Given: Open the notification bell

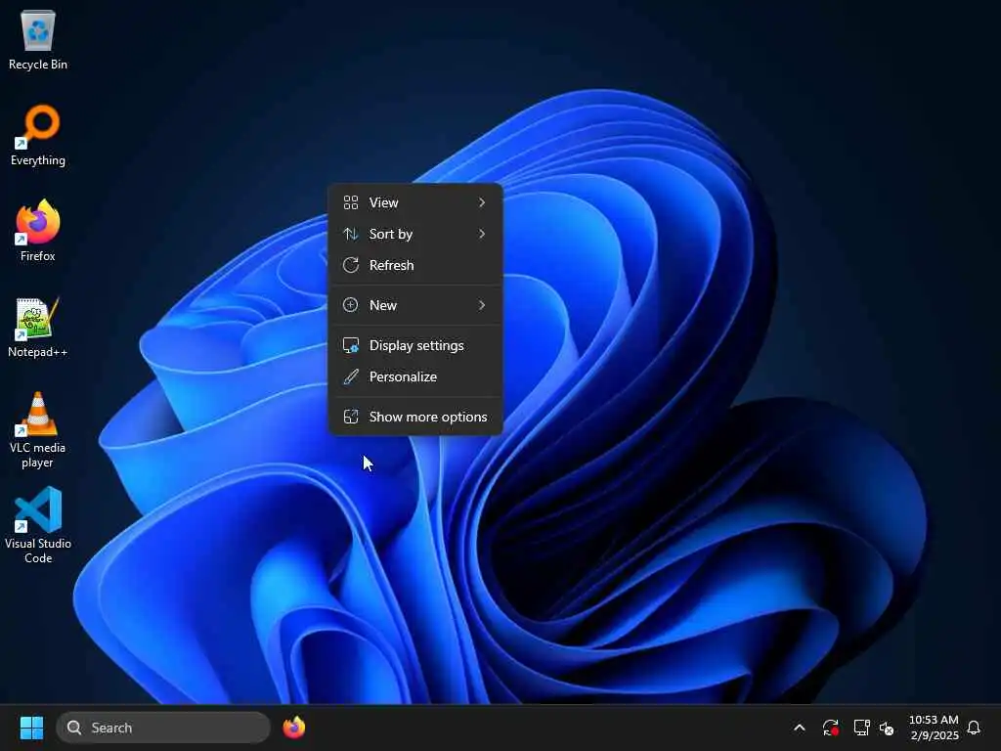Looking at the screenshot, I should point(974,728).
